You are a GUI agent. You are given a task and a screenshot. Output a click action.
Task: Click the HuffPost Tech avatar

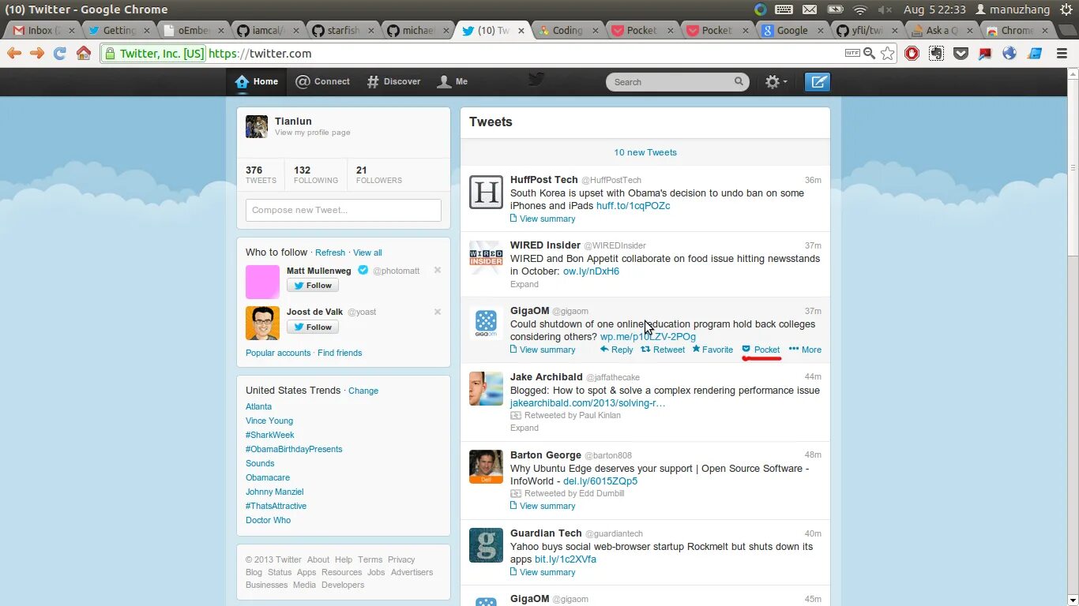click(x=486, y=193)
